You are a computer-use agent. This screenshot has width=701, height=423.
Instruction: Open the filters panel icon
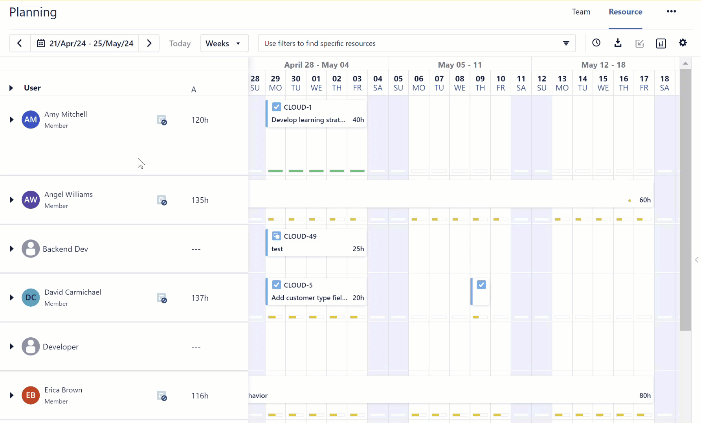point(566,43)
